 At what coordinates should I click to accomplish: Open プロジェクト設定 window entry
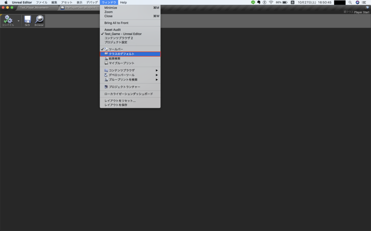tap(130, 42)
